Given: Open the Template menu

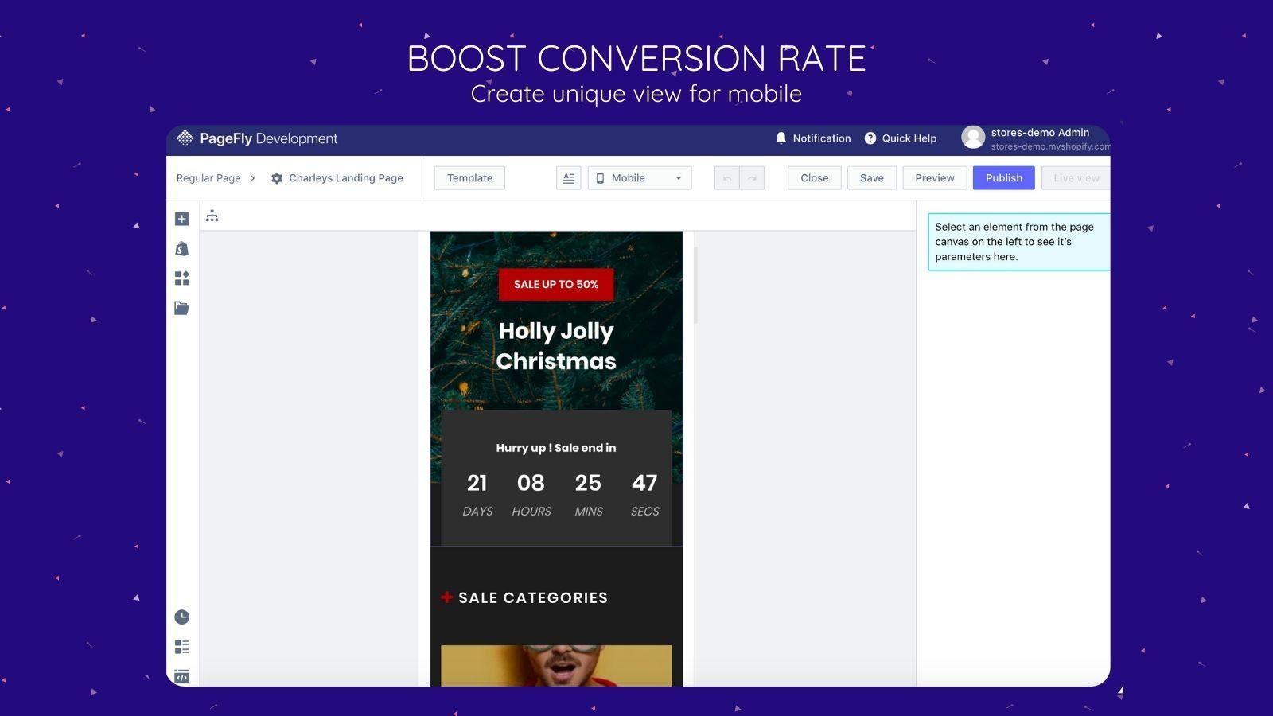Looking at the screenshot, I should coord(469,178).
